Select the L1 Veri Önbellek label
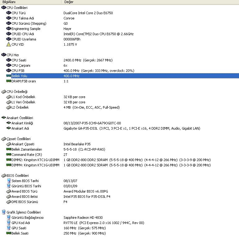The height and width of the screenshot is (237, 239). click(23, 102)
